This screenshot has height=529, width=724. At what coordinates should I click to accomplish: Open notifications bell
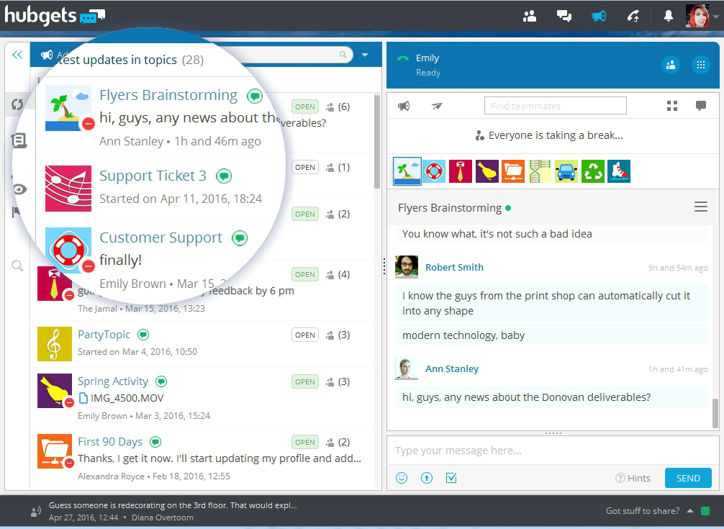coord(668,17)
